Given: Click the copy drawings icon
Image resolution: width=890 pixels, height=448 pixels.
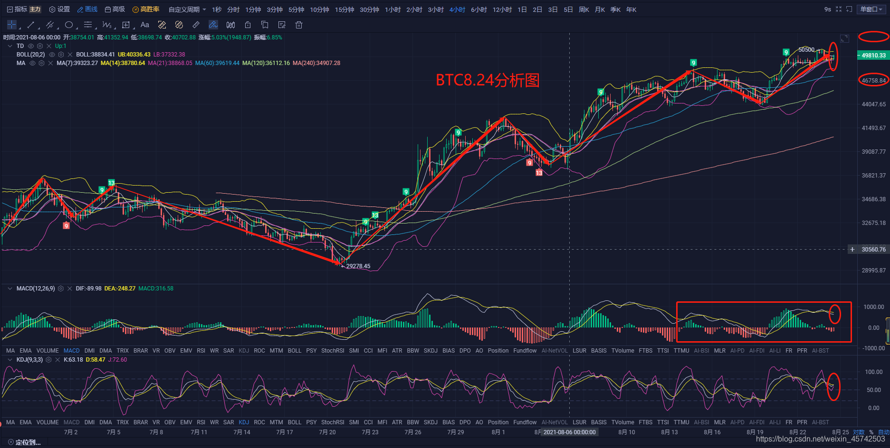Looking at the screenshot, I should point(265,25).
